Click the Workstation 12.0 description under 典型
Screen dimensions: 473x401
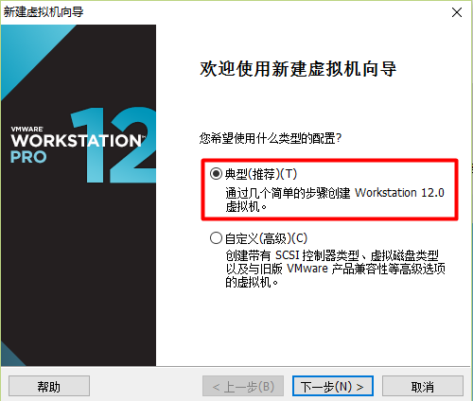click(335, 200)
